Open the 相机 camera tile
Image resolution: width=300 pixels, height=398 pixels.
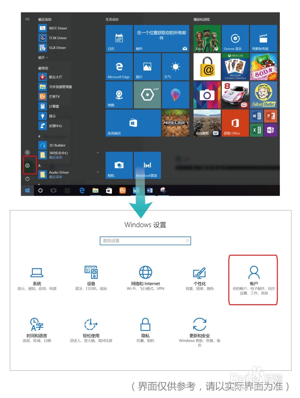click(119, 165)
